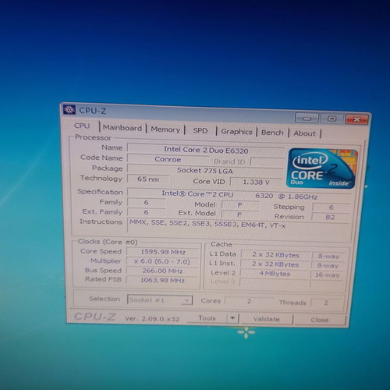This screenshot has height=390, width=390.
Task: Click the CPU-Z title bar app icon
Action: point(69,110)
